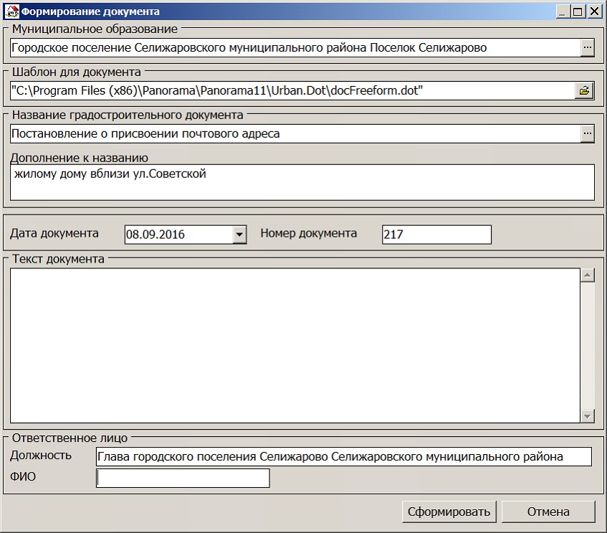Click the folder icon to browse template file
The width and height of the screenshot is (607, 533).
[x=584, y=90]
